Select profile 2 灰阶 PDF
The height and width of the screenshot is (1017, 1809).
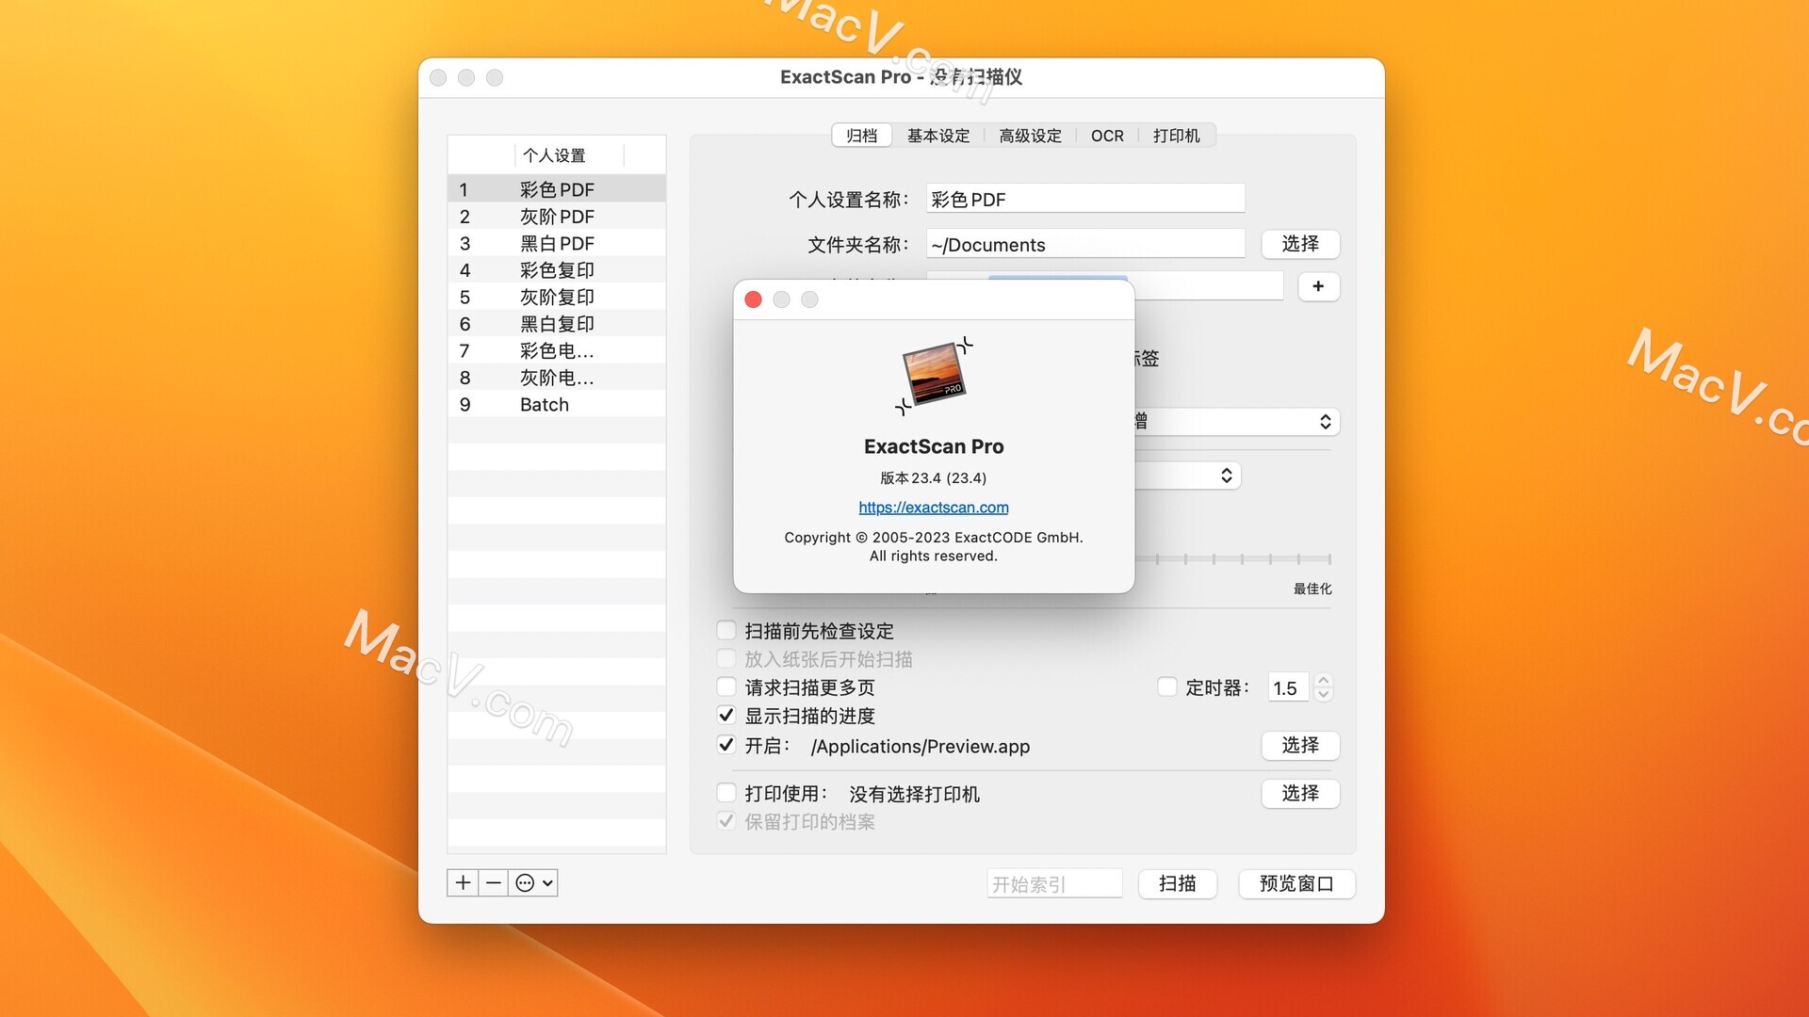click(x=557, y=217)
